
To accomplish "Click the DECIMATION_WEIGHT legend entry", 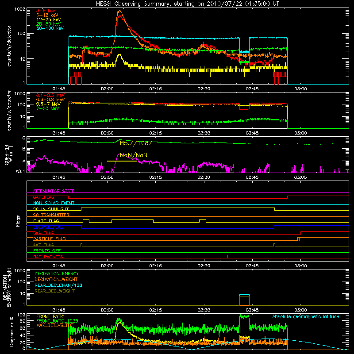I will click(x=56, y=280).
